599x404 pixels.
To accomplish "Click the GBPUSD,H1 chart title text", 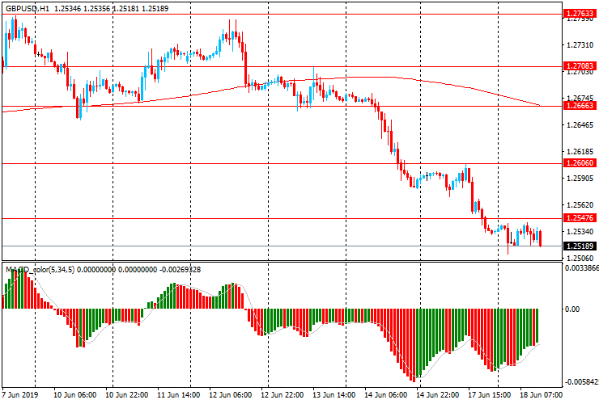I will pos(28,8).
